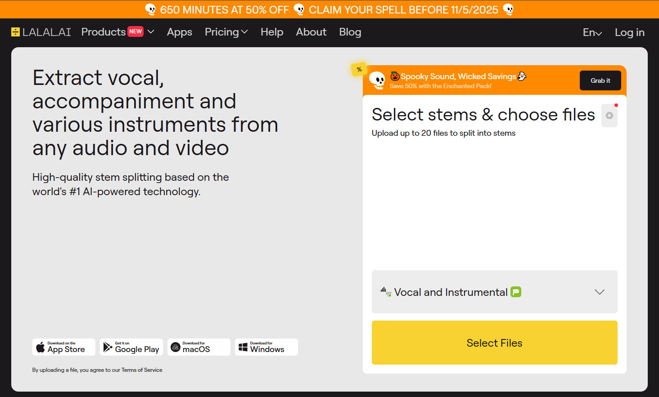Screen dimensions: 659x397
Task: Click the settings toggle beside stems heading
Action: (609, 116)
